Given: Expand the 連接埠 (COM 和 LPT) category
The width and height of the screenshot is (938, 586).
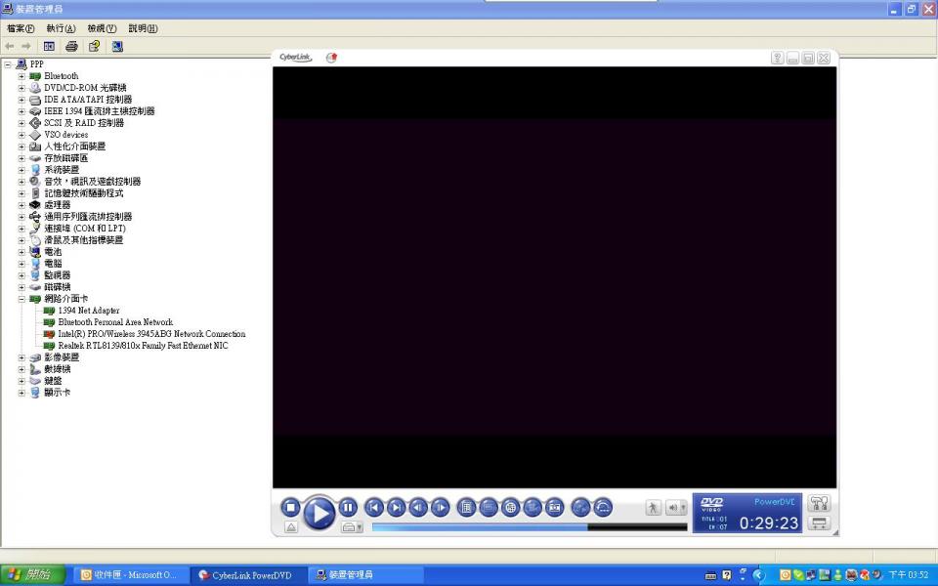Looking at the screenshot, I should coord(21,229).
